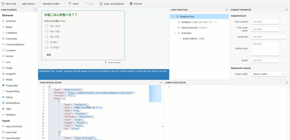The height and width of the screenshot is (140, 290).
Task: Select Action.Submit in card structure
Action: 192,39
